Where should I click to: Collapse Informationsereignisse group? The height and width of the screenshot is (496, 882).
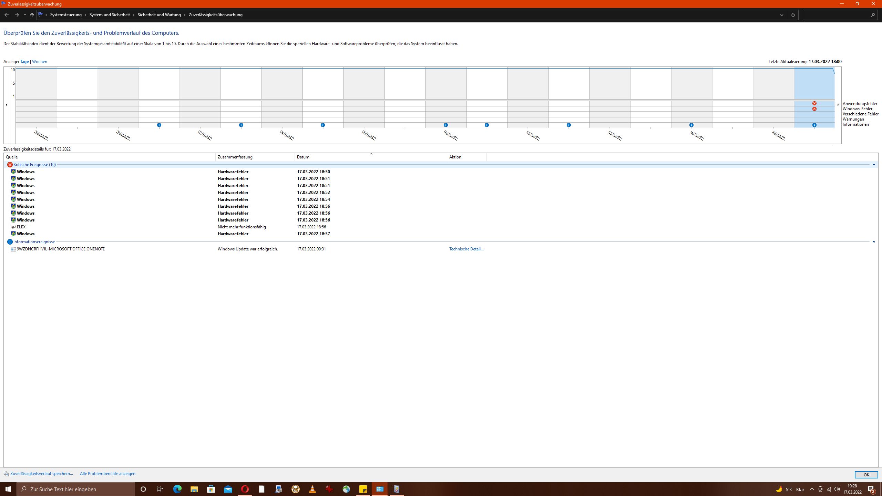click(873, 242)
